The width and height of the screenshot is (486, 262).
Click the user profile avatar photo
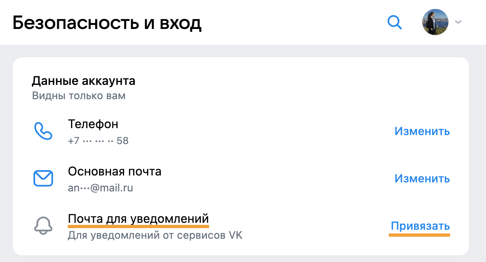[435, 22]
